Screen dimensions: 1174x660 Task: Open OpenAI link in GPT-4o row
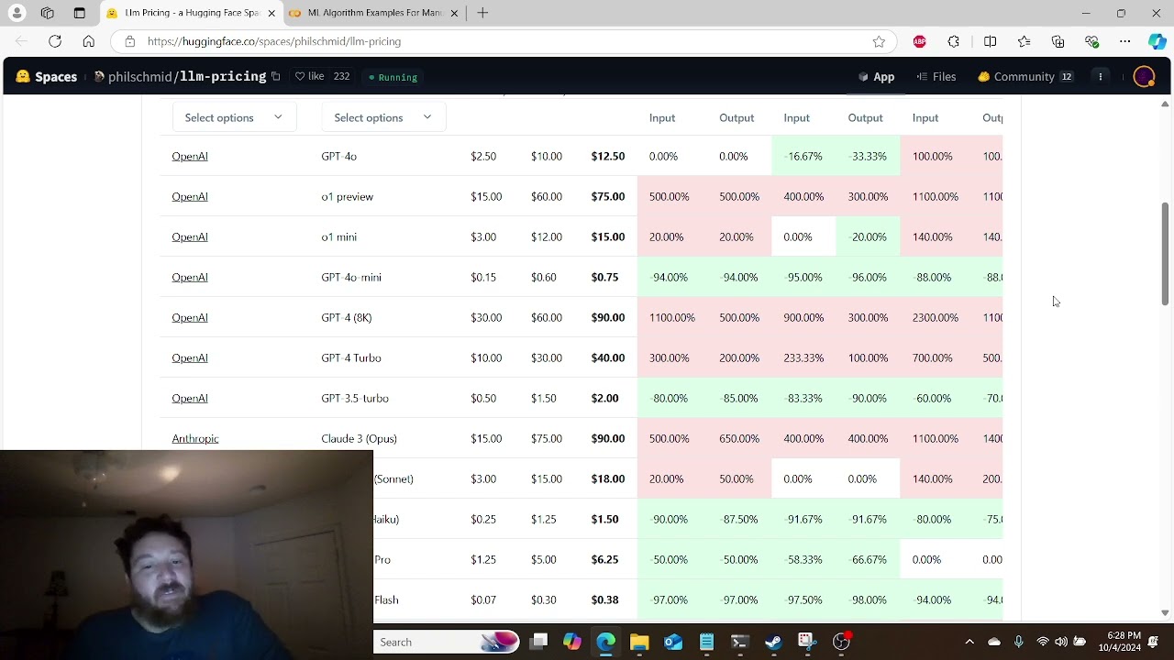tap(190, 157)
